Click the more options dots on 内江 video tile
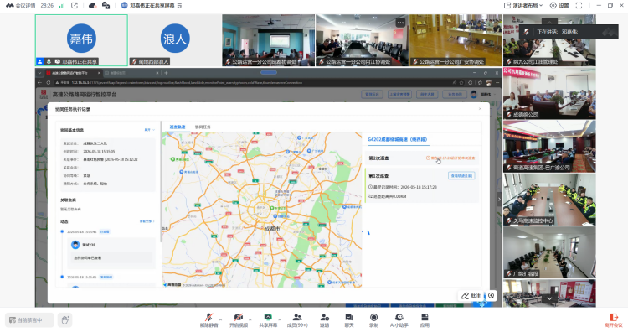The image size is (628, 332). [400, 23]
